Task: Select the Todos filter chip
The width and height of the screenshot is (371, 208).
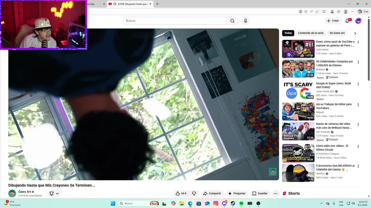Action: pyautogui.click(x=288, y=33)
